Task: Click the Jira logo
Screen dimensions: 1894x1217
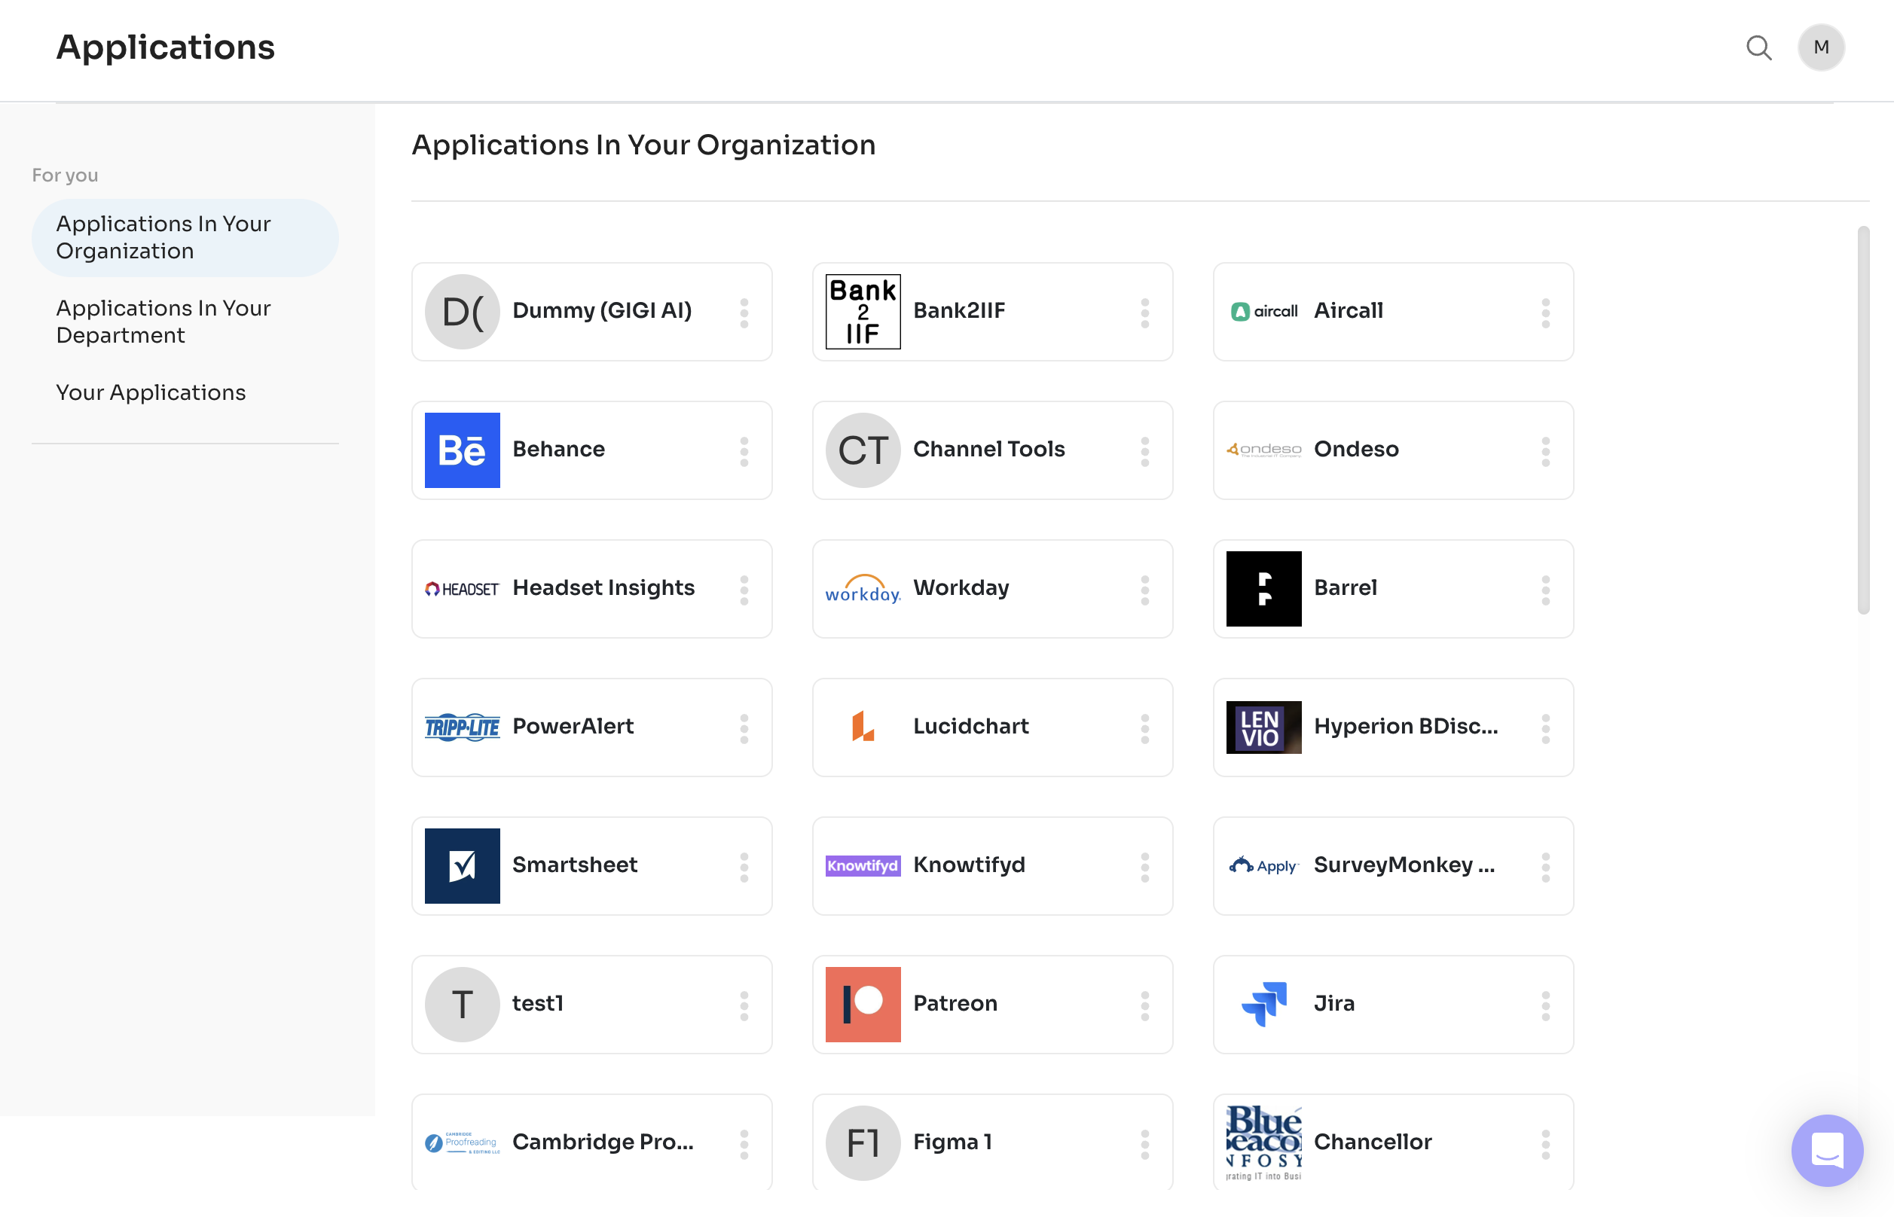Action: click(1263, 1004)
